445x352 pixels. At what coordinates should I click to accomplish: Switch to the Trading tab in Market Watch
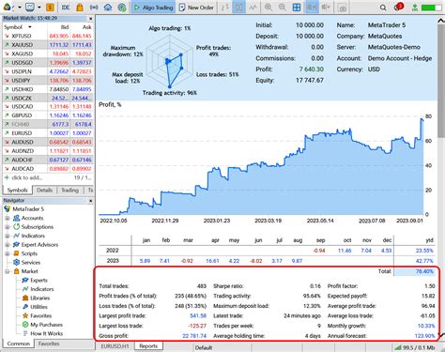point(69,190)
